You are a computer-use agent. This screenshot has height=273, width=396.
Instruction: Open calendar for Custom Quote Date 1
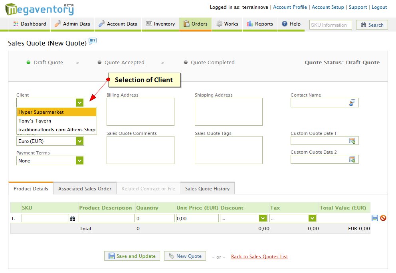[x=352, y=141]
